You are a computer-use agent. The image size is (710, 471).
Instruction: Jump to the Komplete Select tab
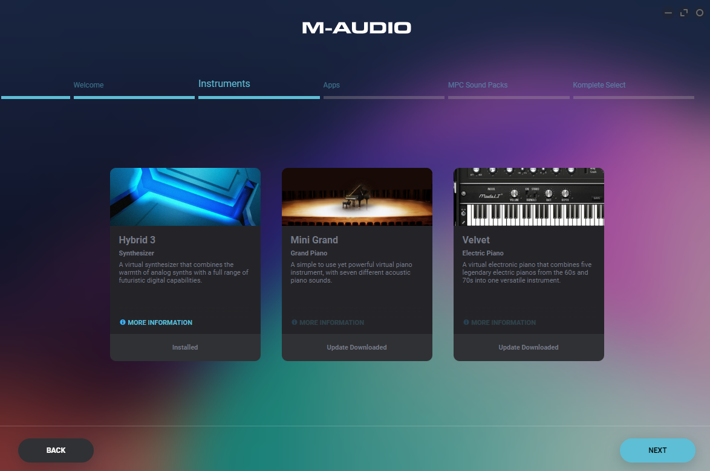[x=599, y=85]
